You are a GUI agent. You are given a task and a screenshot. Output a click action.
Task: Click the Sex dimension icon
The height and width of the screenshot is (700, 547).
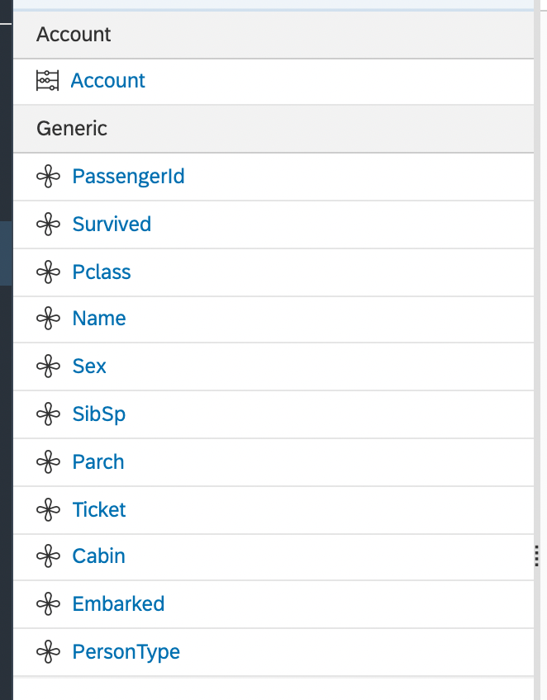pos(49,367)
